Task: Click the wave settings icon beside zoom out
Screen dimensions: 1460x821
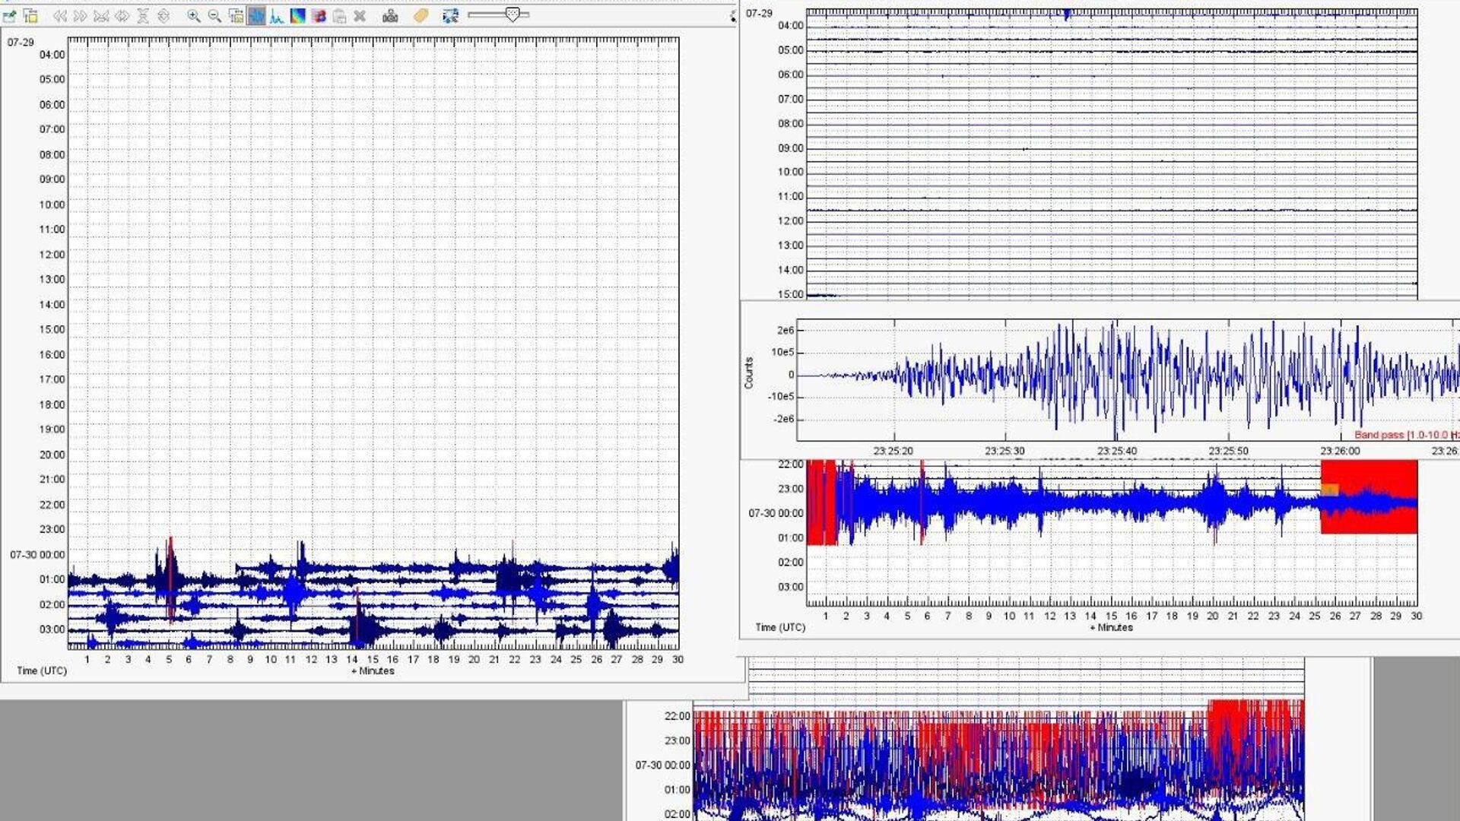Action: [x=236, y=16]
